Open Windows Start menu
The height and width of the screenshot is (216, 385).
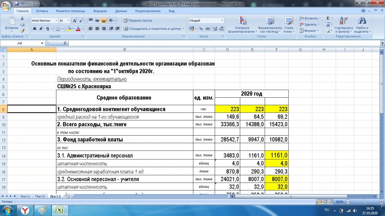8,211
